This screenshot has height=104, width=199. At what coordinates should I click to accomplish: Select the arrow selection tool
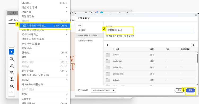click(11, 52)
